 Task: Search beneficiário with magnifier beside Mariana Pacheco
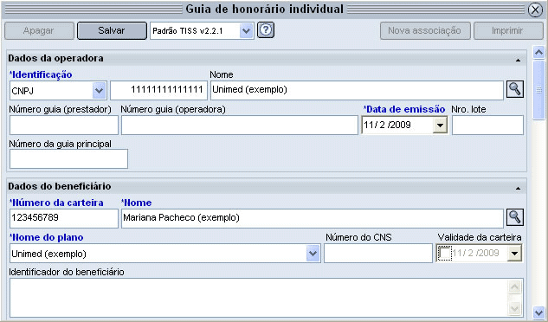pos(515,217)
